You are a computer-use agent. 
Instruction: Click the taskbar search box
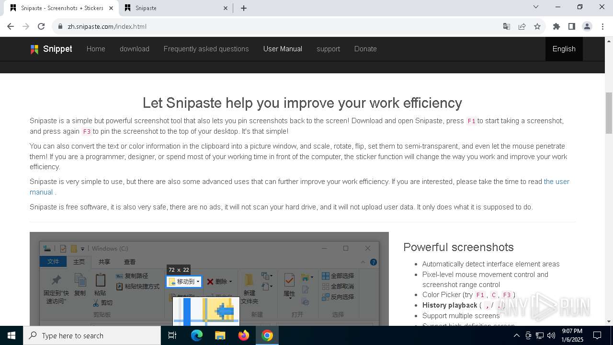point(92,335)
